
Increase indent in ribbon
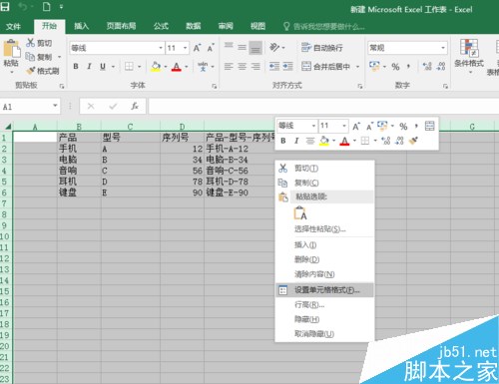click(287, 67)
